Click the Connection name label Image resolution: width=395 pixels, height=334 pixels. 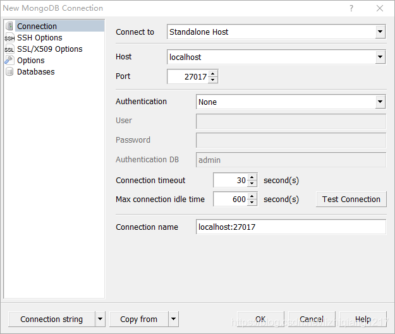click(x=147, y=227)
